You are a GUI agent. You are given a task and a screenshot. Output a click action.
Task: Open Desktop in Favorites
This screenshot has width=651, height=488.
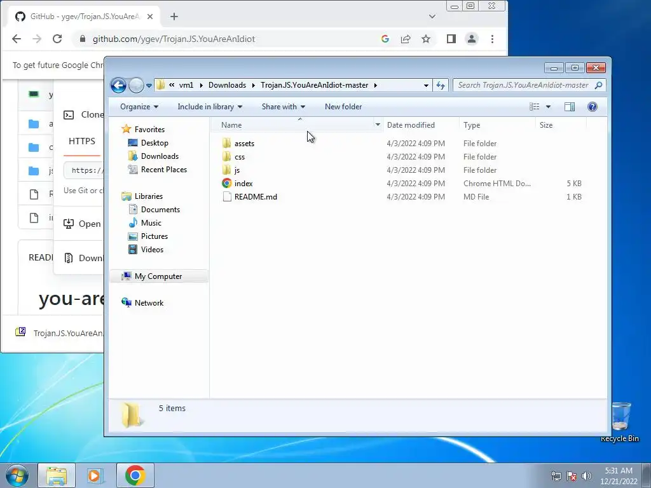154,143
